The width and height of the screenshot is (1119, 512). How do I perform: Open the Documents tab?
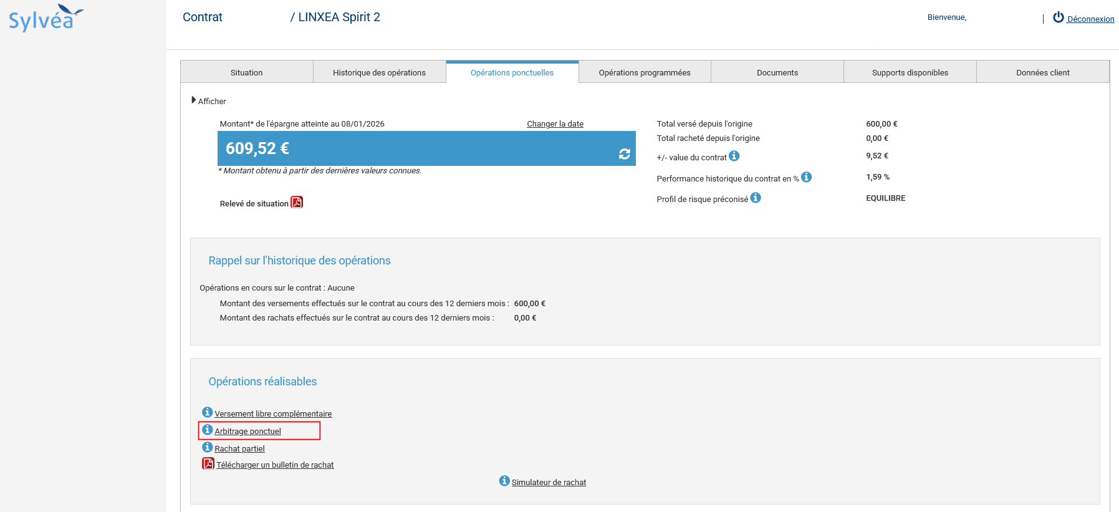[777, 72]
